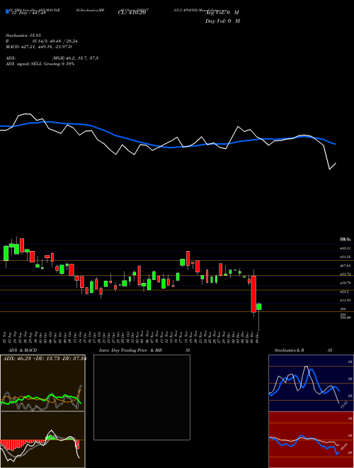
Task: Open the red RSI mini chart
Action: 311,440
